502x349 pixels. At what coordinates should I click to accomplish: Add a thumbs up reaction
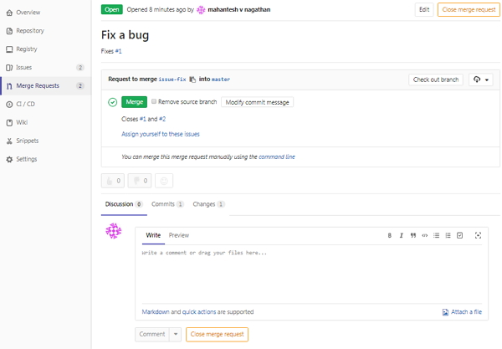(112, 180)
